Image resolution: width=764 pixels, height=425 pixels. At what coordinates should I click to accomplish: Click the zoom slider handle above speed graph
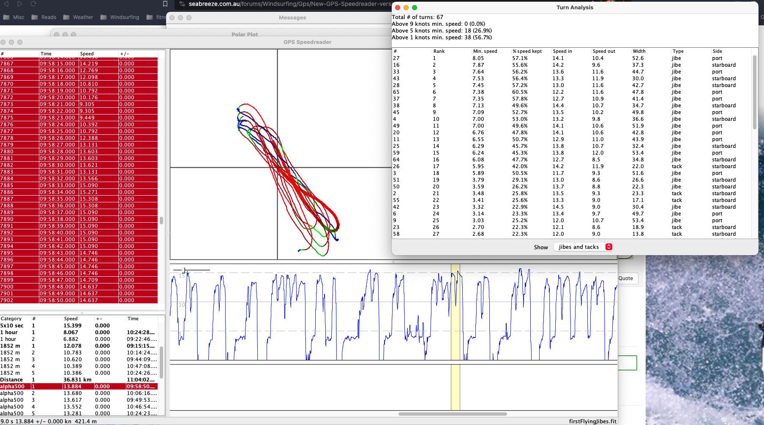[184, 270]
